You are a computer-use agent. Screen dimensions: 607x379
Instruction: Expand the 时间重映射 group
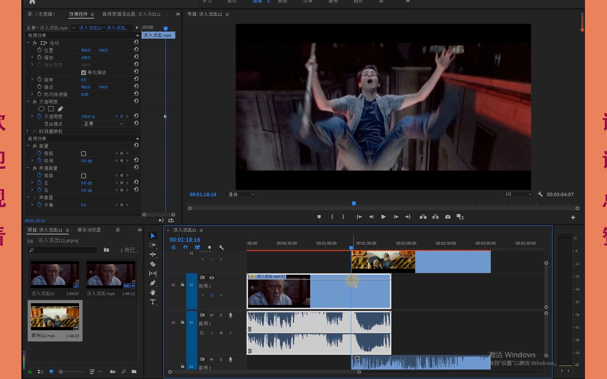(x=28, y=131)
